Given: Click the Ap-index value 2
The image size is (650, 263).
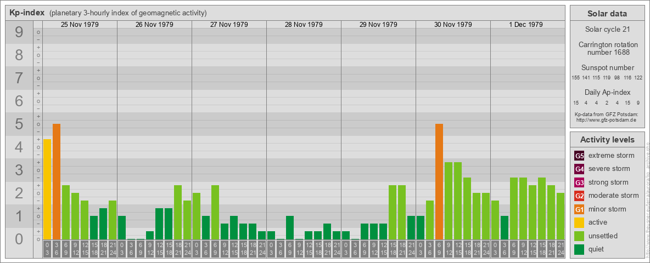Looking at the screenshot, I should 607,102.
